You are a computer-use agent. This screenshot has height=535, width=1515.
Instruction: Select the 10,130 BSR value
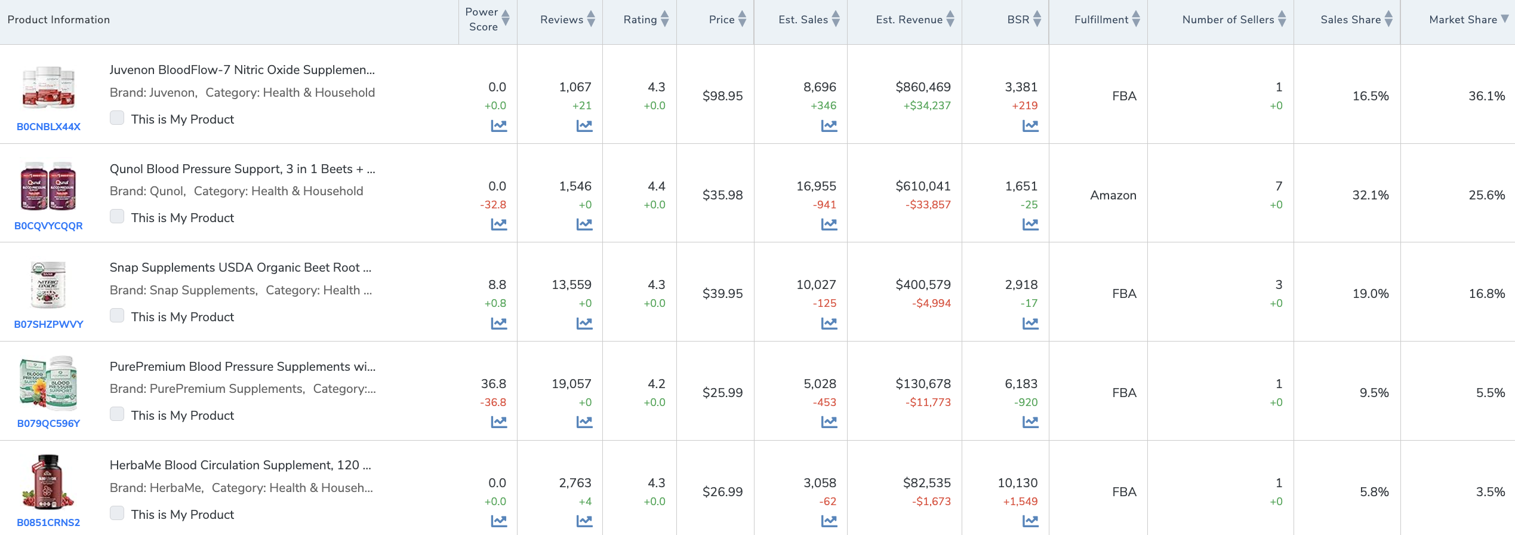pos(1018,483)
